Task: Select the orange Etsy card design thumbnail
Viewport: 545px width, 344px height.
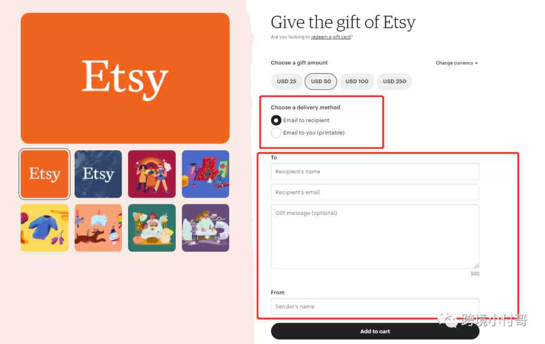Action: pos(44,174)
